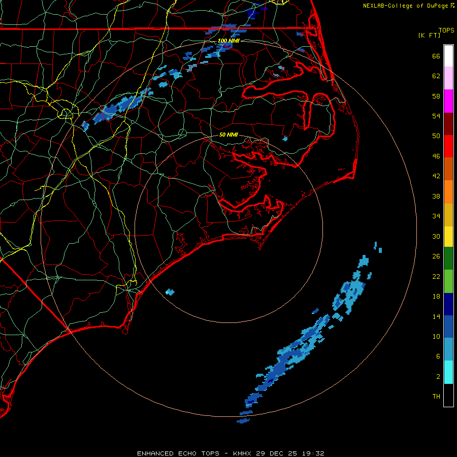Click the TOPS legend title
The height and width of the screenshot is (457, 457).
point(446,30)
